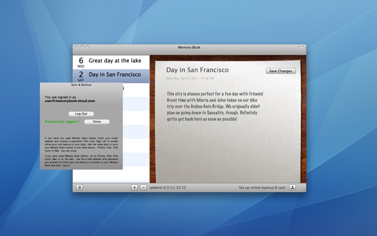Click the 'Set up online backup & sync' label
377x236 pixels.
(262, 187)
